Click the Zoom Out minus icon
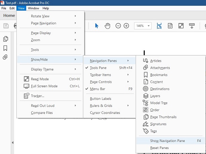The image size is (206, 154). click(x=118, y=26)
